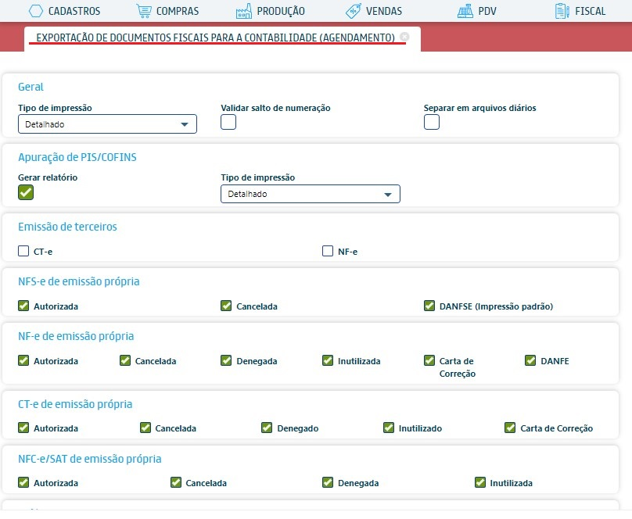Click the NFC-e/SAT de emissão própria heading

pyautogui.click(x=89, y=459)
